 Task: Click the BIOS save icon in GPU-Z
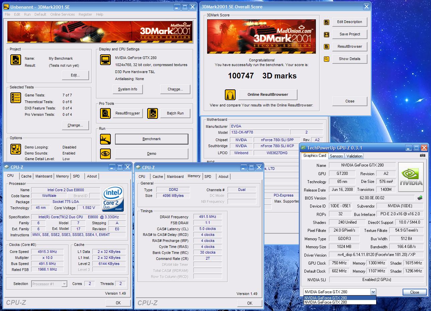coord(420,198)
